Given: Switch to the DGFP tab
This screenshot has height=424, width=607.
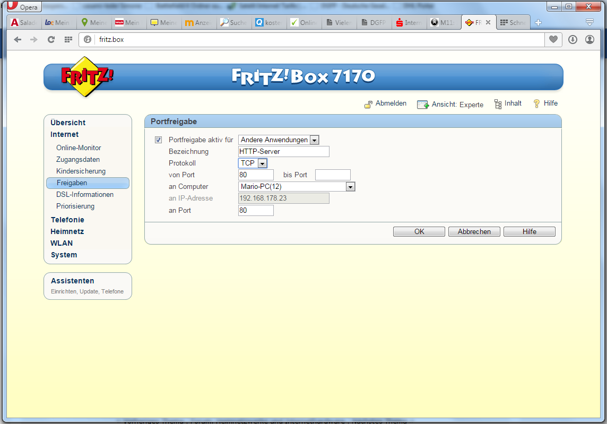Looking at the screenshot, I should coord(375,22).
